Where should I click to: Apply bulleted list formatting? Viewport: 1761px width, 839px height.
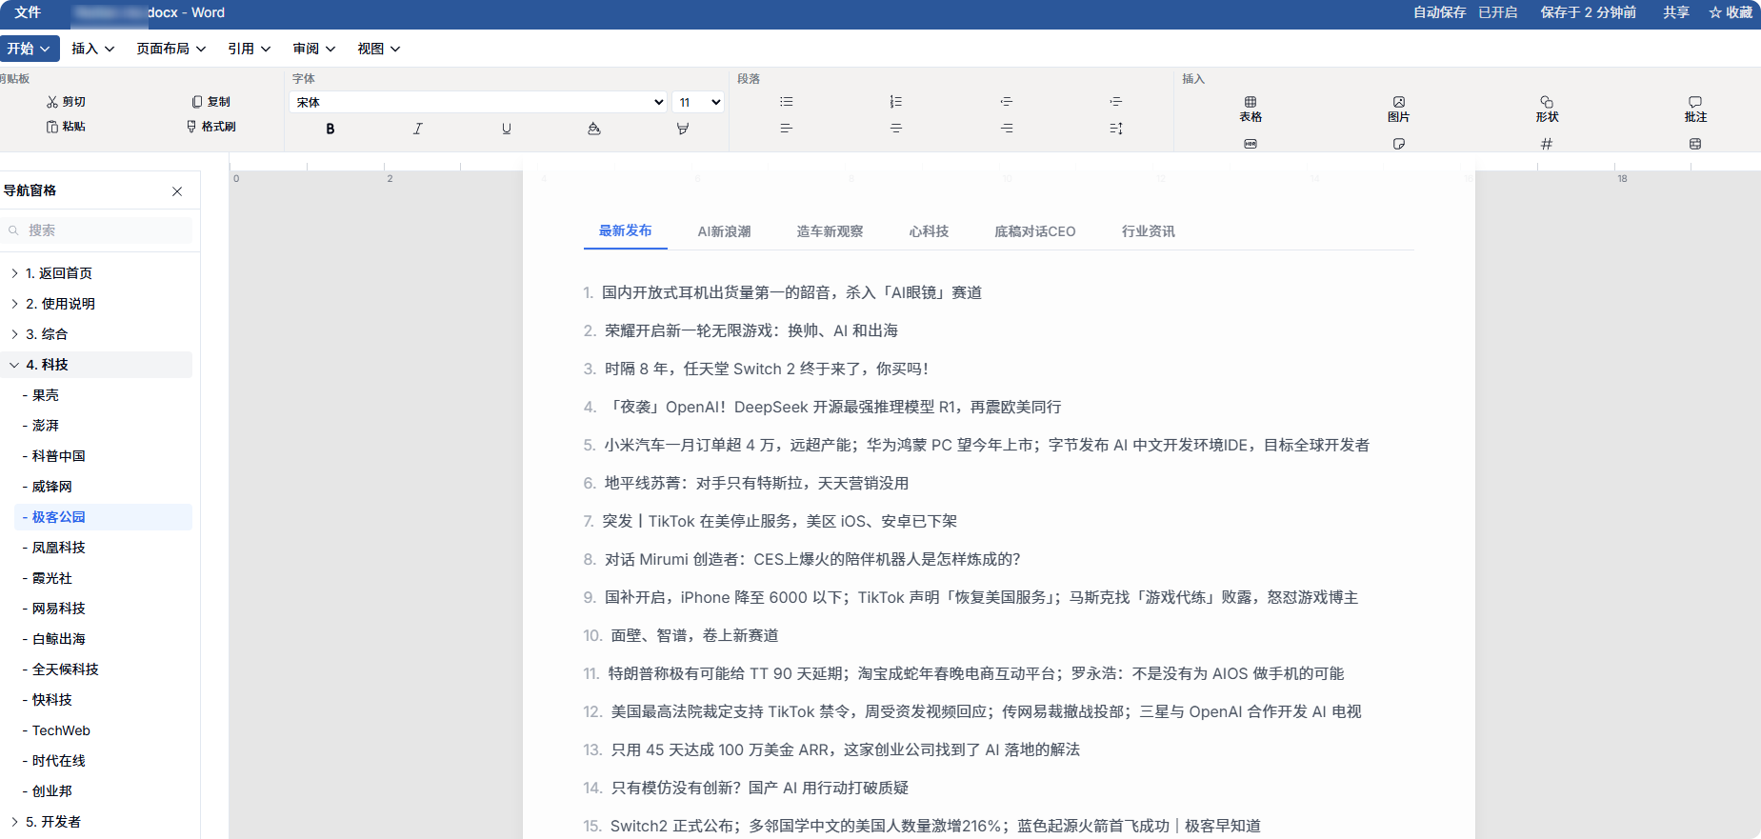point(787,102)
